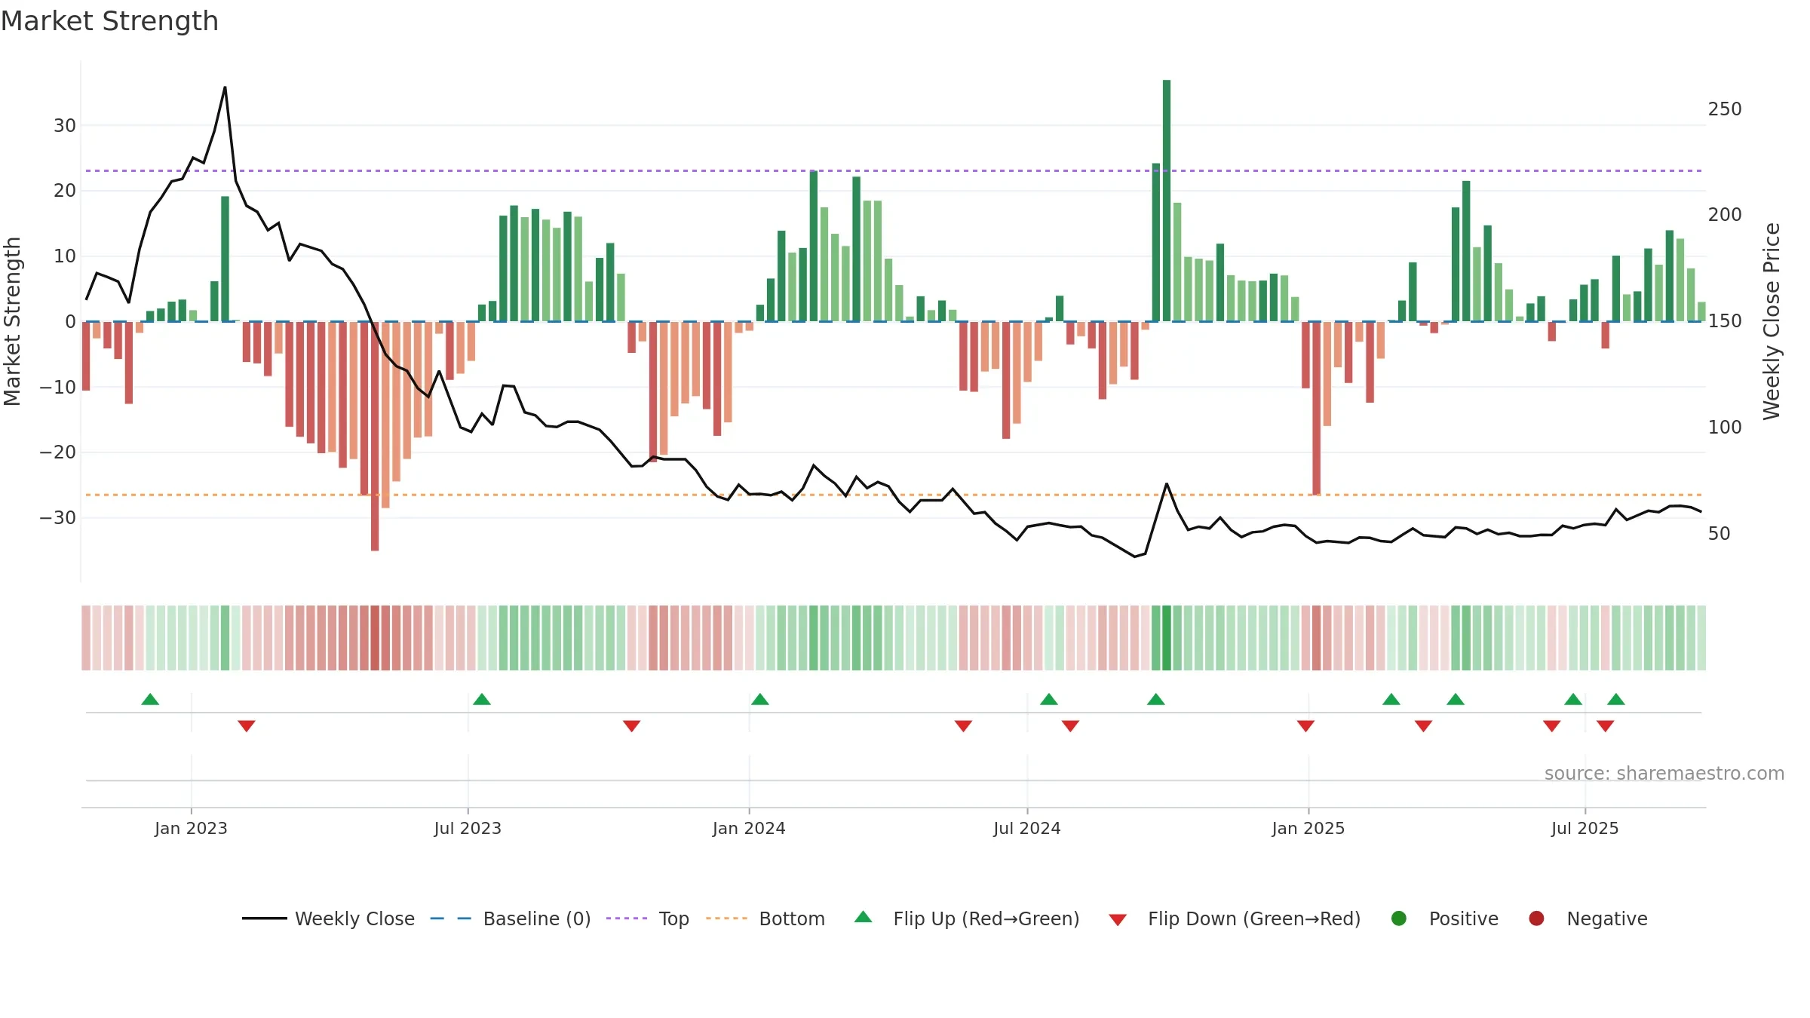Click the red Flip Down triangle at Jan 2025

1306,725
